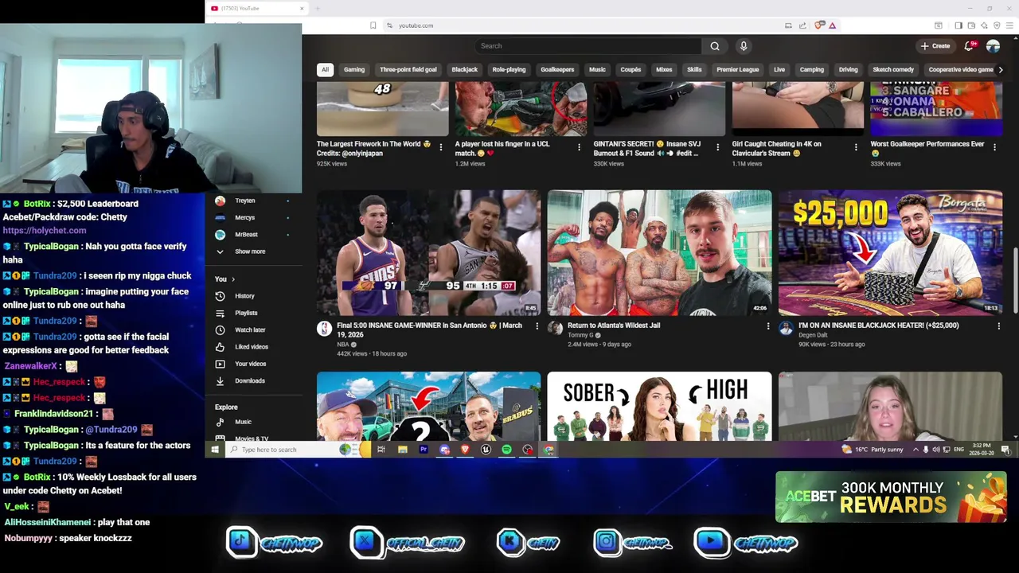Click the share page icon in address bar
The width and height of the screenshot is (1019, 573).
pos(802,25)
